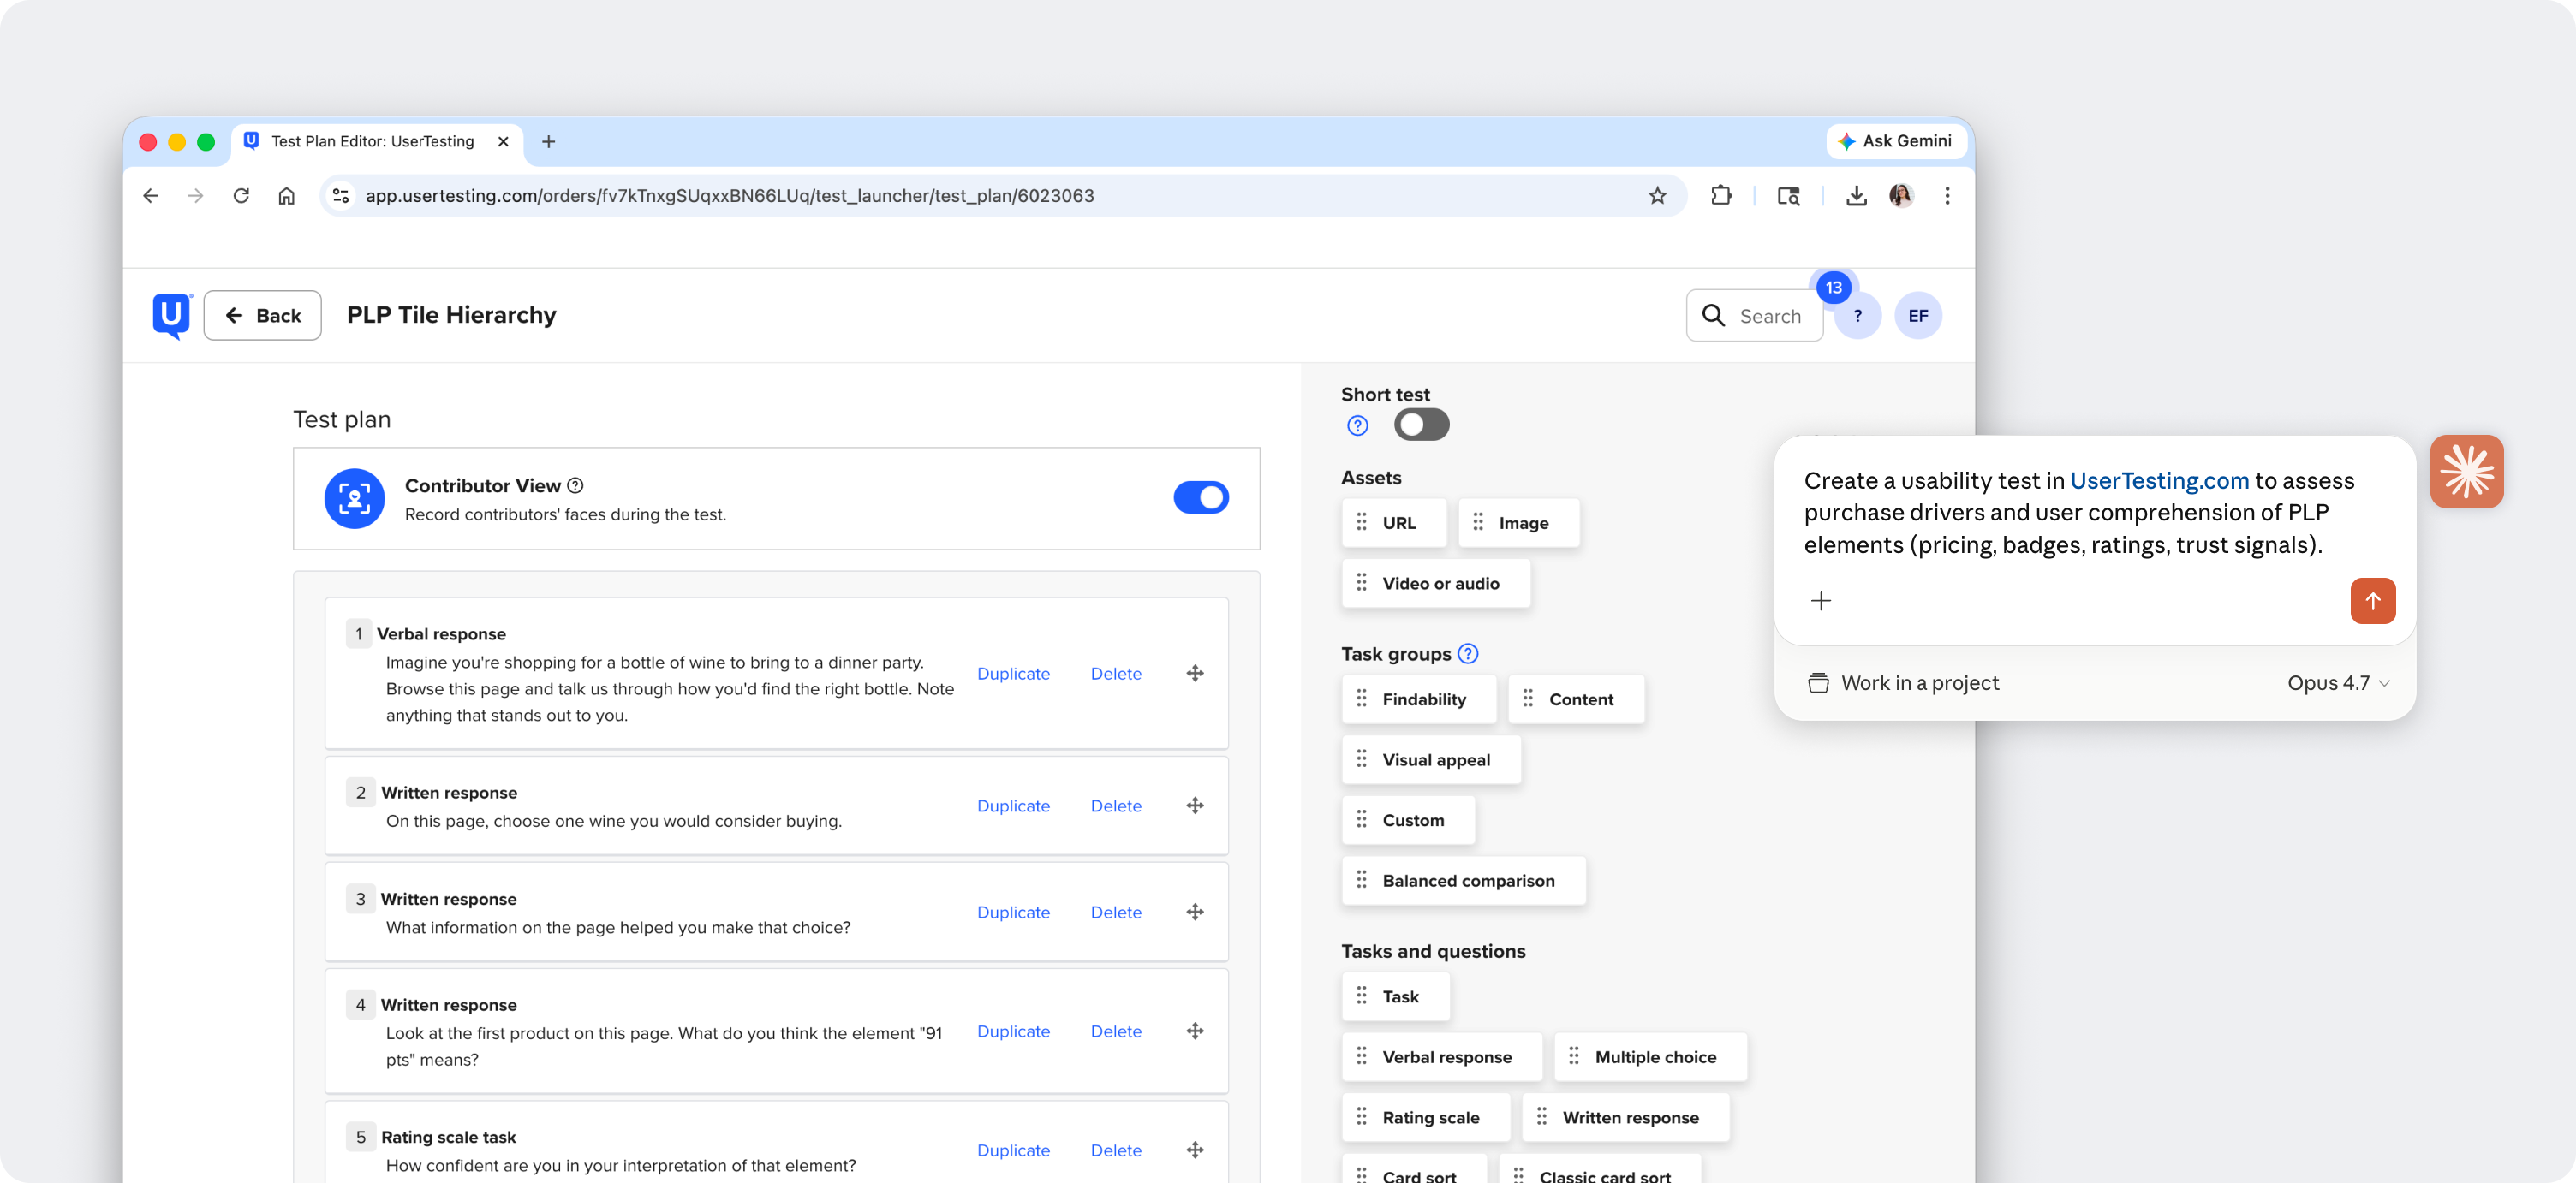Click the Short test help icon
The image size is (2576, 1183).
click(x=1357, y=425)
